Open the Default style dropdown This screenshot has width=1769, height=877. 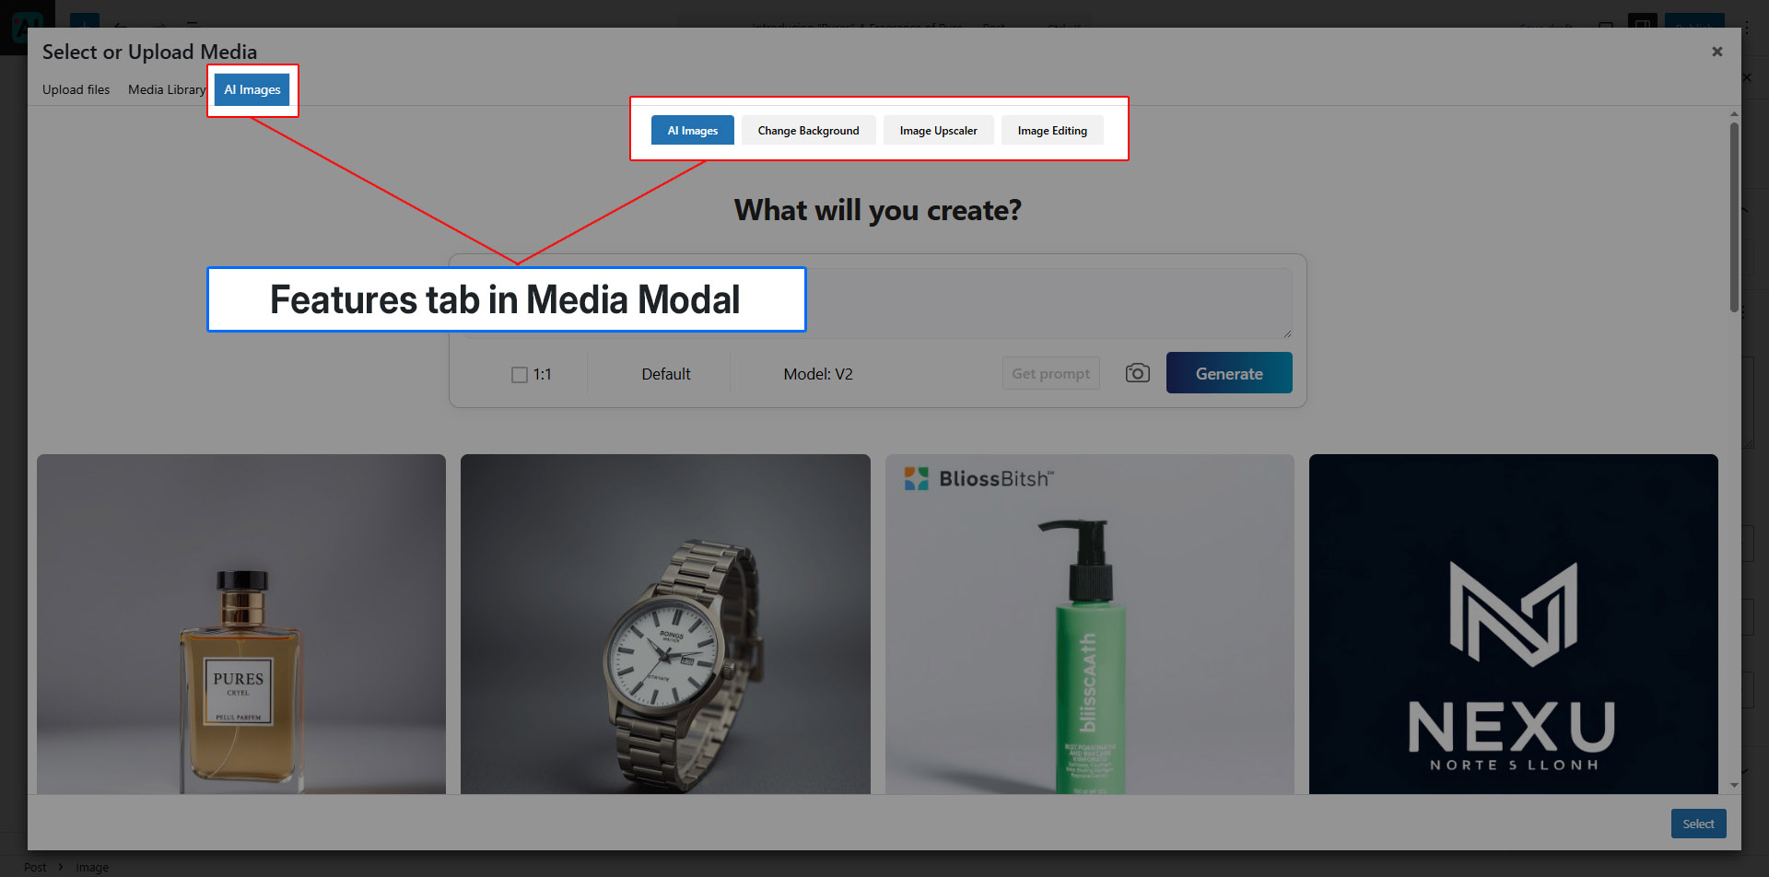pyautogui.click(x=666, y=374)
